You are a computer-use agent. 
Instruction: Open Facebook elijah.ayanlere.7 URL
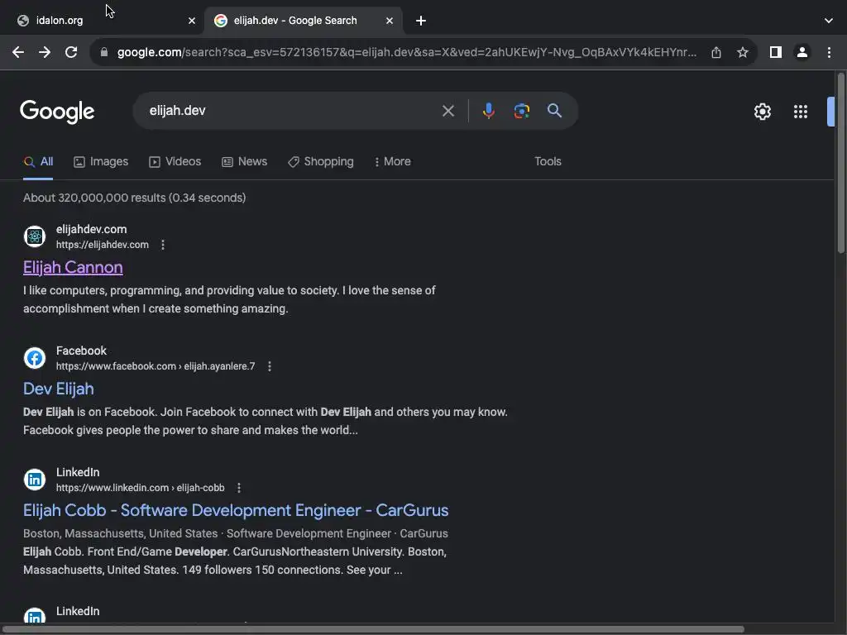(x=156, y=366)
